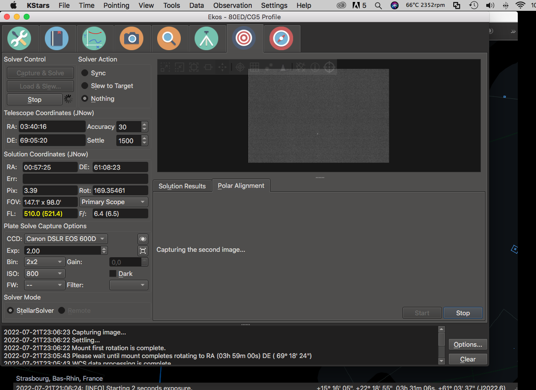This screenshot has height=390, width=536.
Task: Click the captured star field image preview
Action: 318,116
